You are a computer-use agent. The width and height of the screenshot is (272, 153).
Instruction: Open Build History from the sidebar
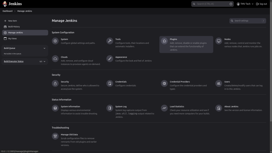click(25, 27)
